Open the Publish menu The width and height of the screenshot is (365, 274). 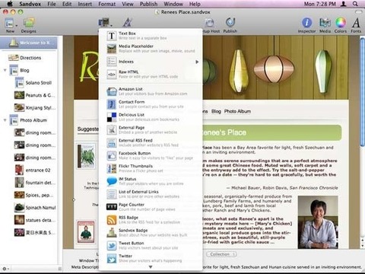pos(148,4)
